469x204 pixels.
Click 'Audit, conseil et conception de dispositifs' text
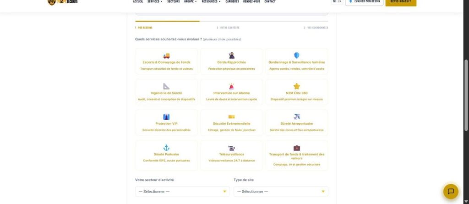tap(166, 99)
